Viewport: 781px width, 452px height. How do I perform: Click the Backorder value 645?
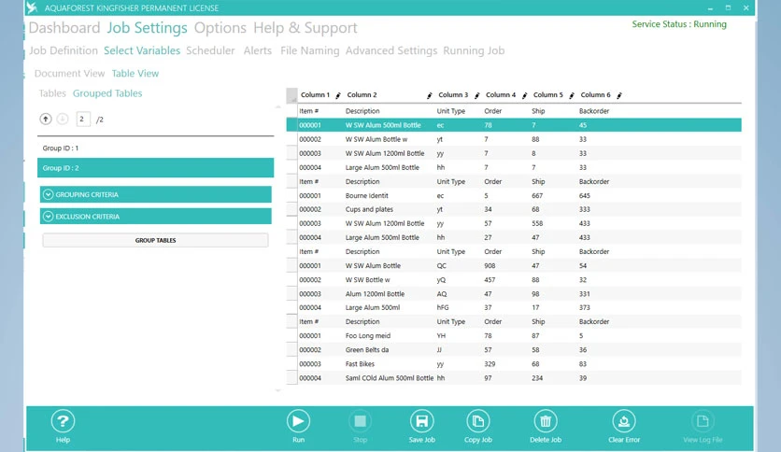(584, 195)
